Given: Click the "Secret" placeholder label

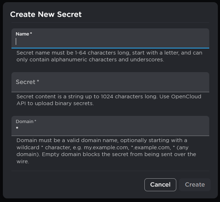Looking at the screenshot, I should click(x=25, y=82).
